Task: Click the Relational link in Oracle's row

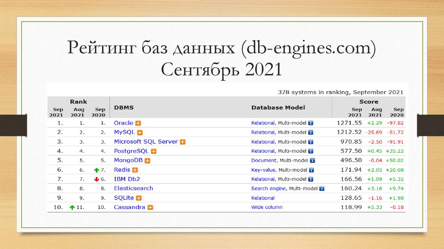Action: point(263,123)
